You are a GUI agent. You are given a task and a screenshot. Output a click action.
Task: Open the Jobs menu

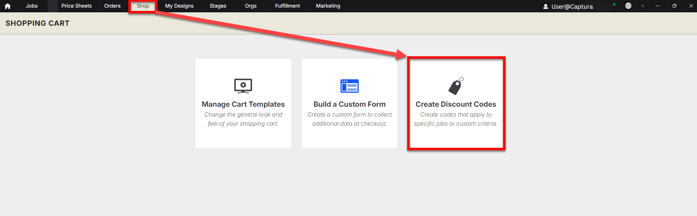click(x=32, y=6)
